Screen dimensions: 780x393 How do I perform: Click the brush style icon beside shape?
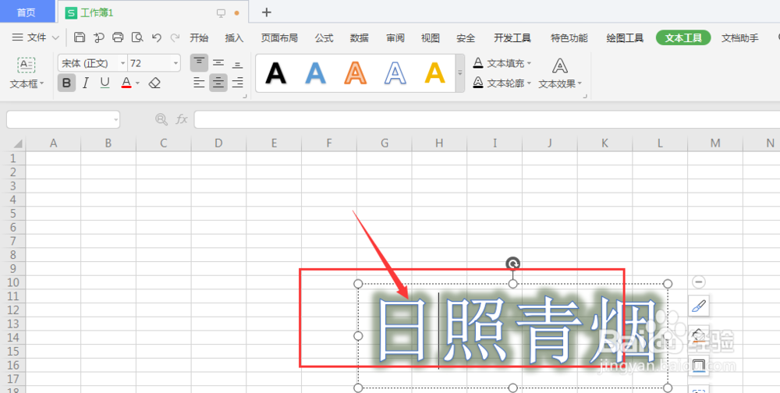[x=698, y=306]
